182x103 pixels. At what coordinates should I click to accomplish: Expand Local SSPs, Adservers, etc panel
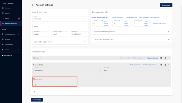(131, 39)
